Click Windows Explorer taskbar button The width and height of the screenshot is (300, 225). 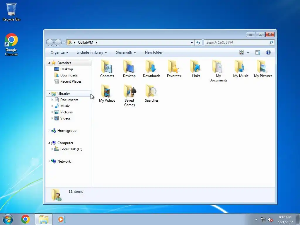point(44,219)
